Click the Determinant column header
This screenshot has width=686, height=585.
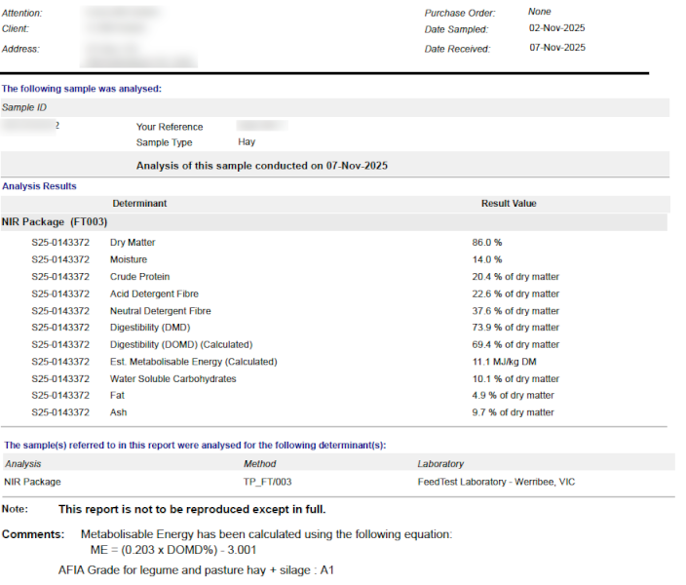coord(139,204)
